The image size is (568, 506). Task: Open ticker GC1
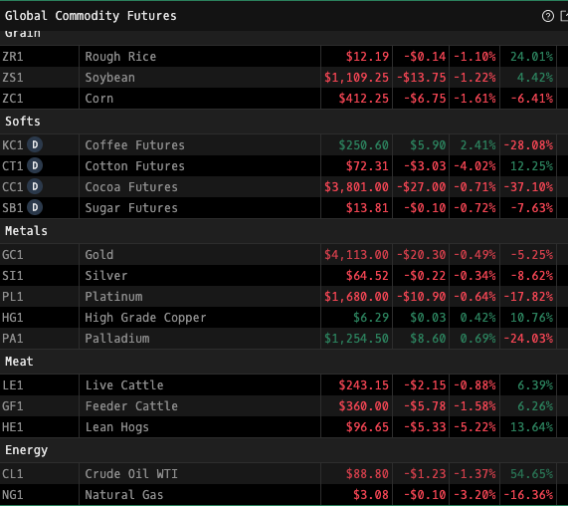click(x=13, y=255)
